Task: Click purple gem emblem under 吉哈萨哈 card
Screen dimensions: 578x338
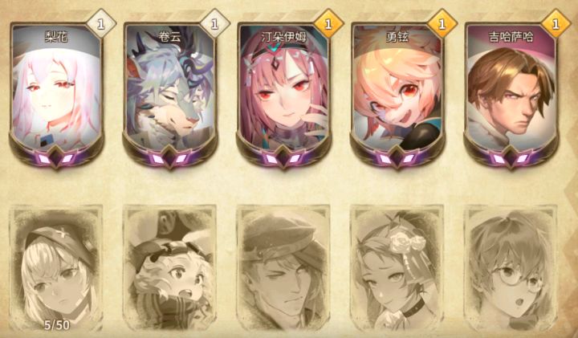Action: [511, 158]
